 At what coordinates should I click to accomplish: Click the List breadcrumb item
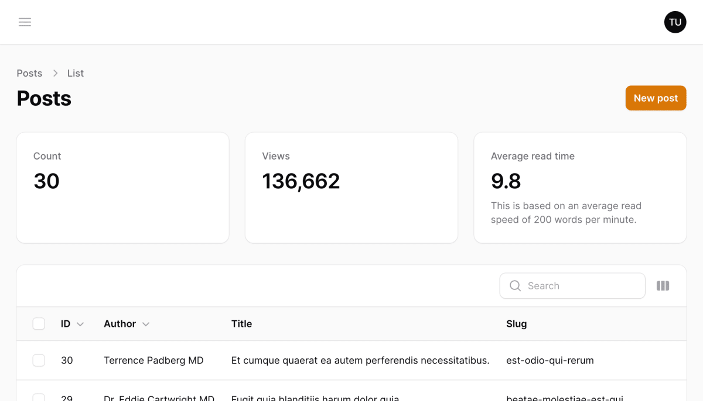[76, 73]
